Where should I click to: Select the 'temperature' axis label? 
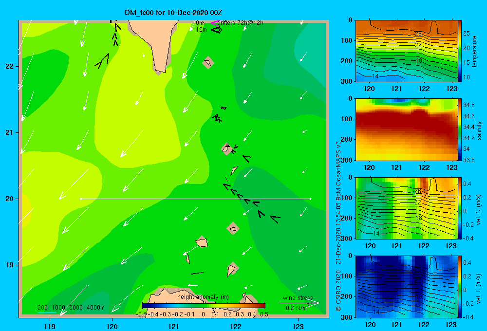tap(474, 51)
